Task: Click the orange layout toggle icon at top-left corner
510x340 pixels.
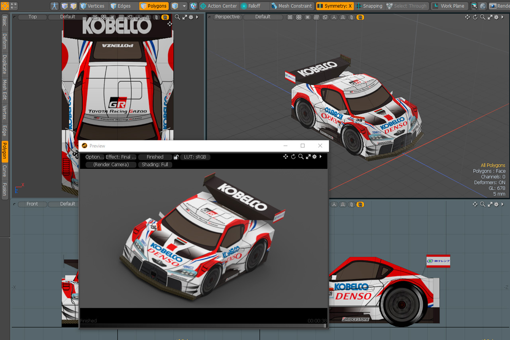Action: pos(4,6)
